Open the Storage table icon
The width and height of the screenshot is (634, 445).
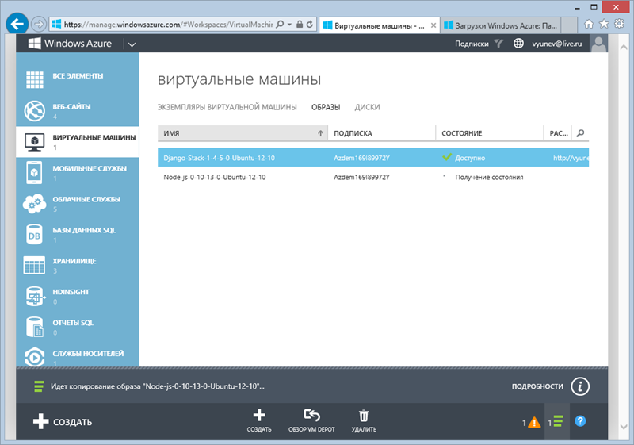pyautogui.click(x=34, y=266)
